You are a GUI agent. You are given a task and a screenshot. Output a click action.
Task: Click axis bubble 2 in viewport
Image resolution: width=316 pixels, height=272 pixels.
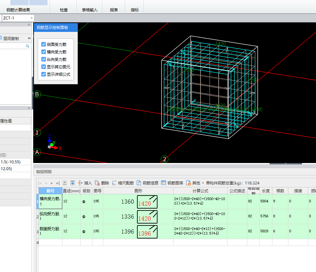point(165,159)
